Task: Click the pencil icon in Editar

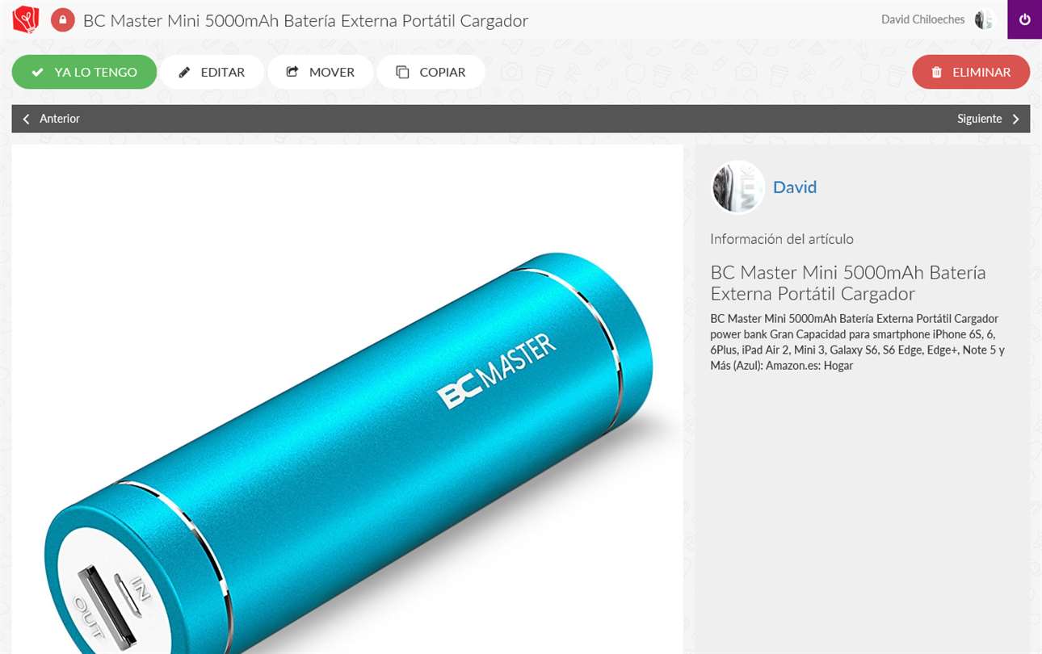Action: click(185, 72)
